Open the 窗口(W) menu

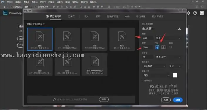[84, 2]
